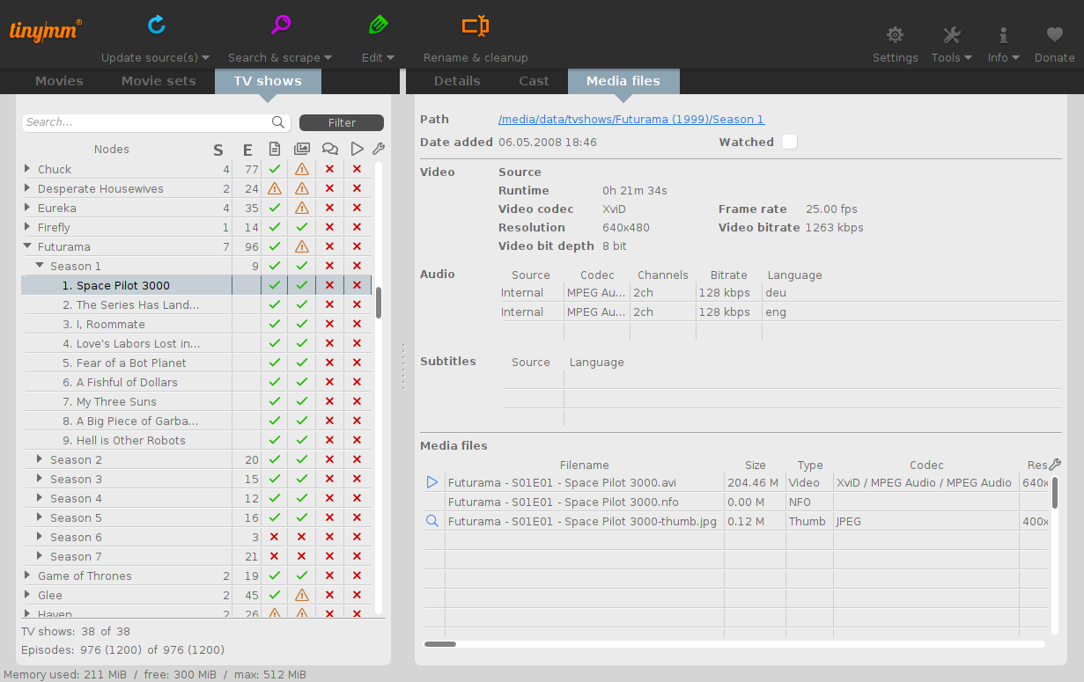This screenshot has width=1084, height=682.
Task: Click the search magnifier in the search box
Action: [278, 122]
